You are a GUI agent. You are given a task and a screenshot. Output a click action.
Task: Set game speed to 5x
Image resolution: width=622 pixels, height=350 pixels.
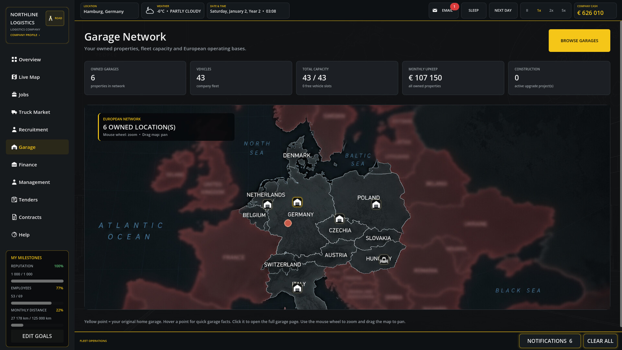click(564, 11)
